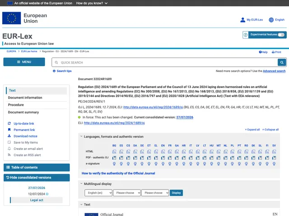Open 'How to verify the authenticity' link
This screenshot has height=216, width=289.
[118, 173]
